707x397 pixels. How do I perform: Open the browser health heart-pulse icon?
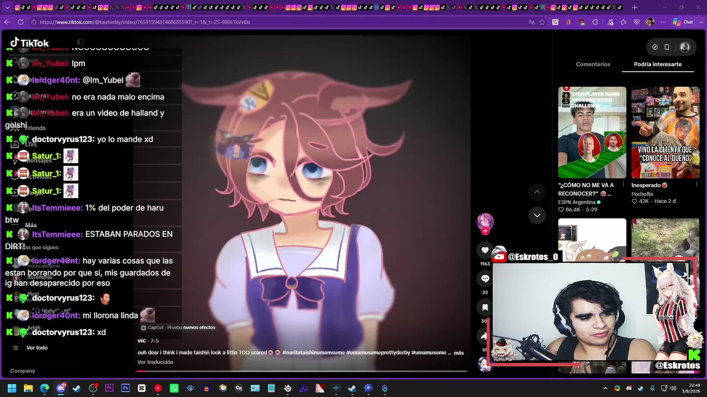(636, 22)
